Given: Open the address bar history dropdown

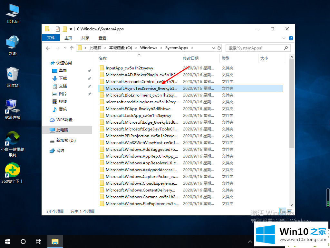Looking at the screenshot, I should click(x=213, y=48).
